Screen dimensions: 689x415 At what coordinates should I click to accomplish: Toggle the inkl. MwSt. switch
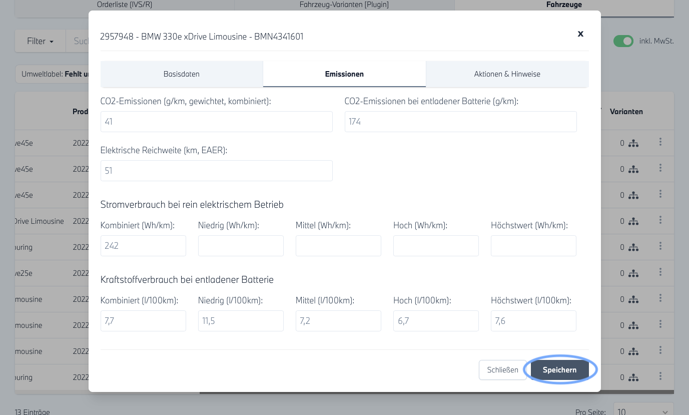[623, 41]
